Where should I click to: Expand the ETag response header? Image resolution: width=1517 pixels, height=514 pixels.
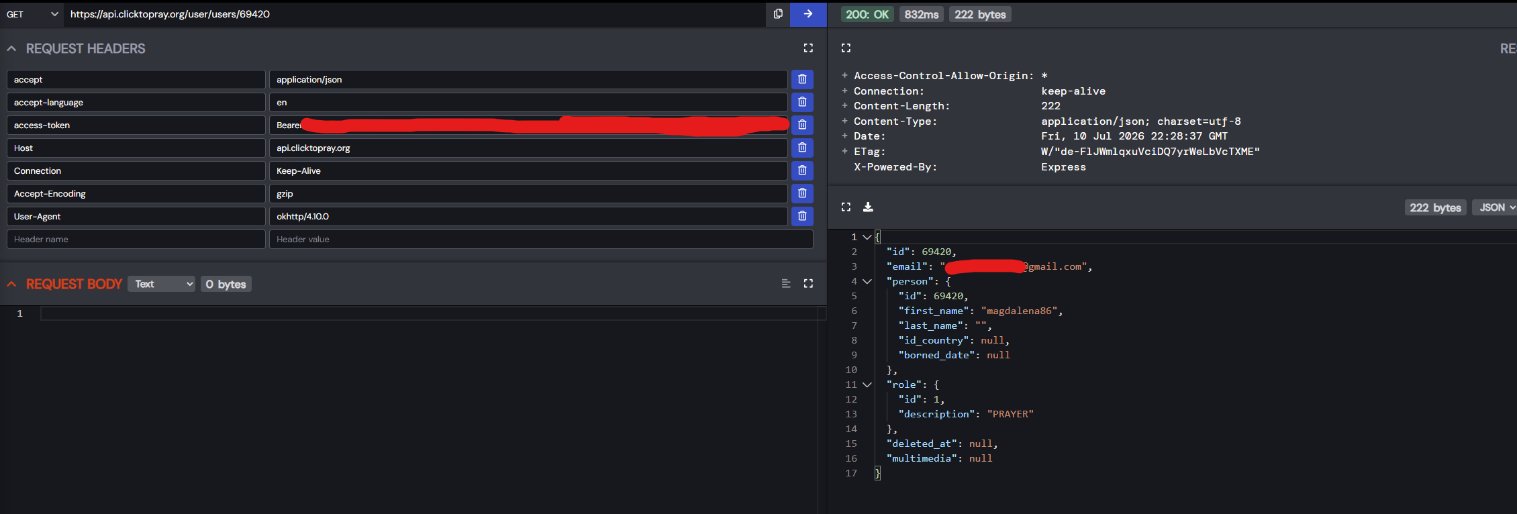click(x=844, y=152)
